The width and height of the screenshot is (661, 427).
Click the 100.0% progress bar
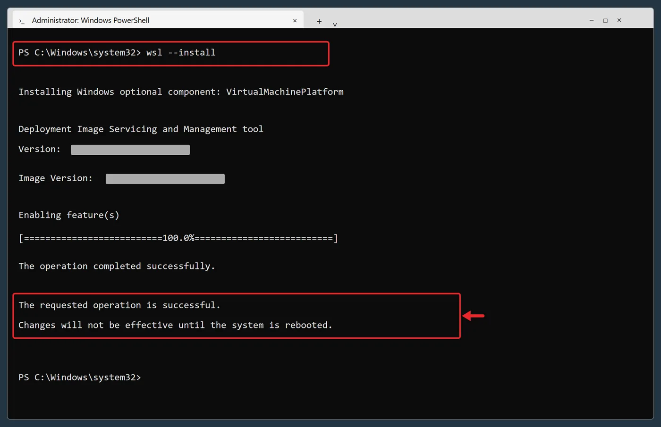178,238
